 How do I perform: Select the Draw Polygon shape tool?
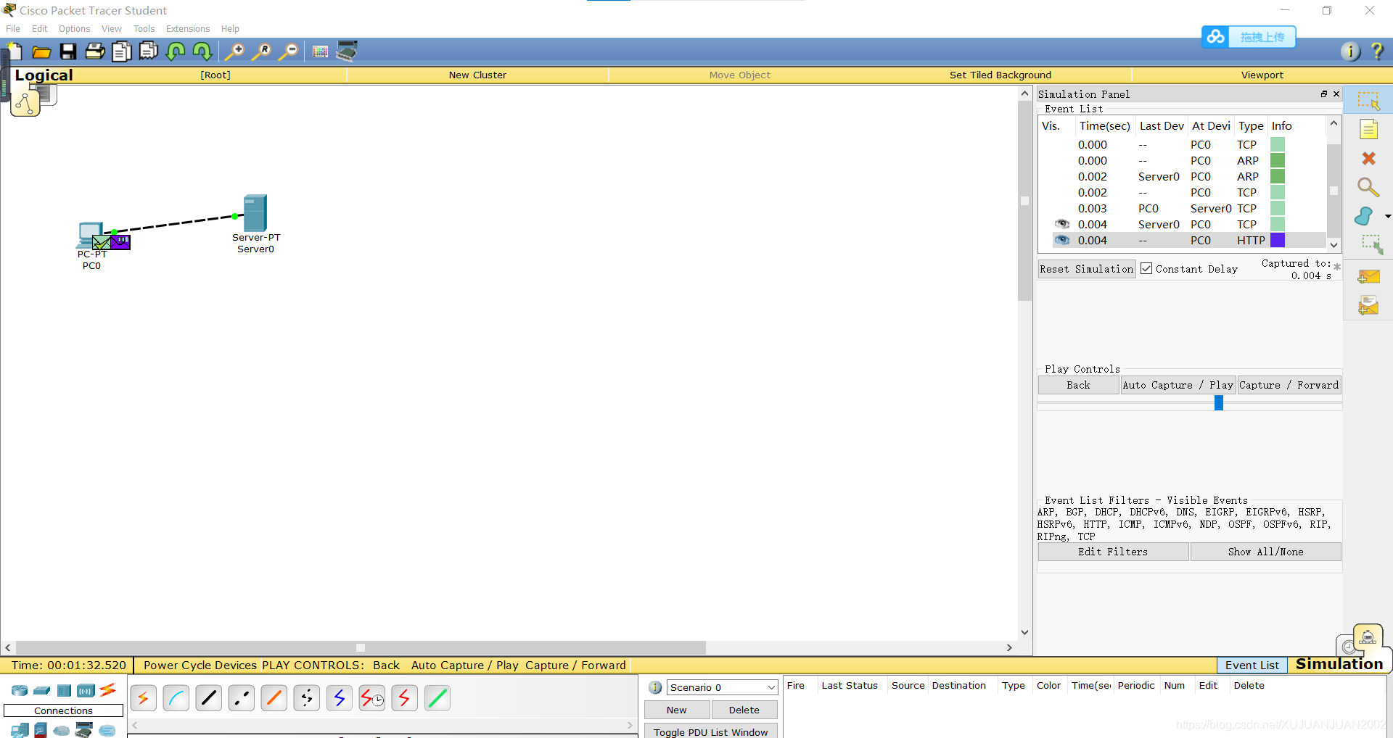click(x=1364, y=216)
